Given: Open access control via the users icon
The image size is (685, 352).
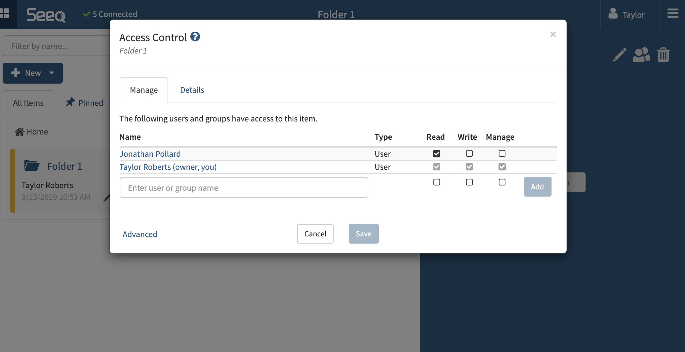Looking at the screenshot, I should point(641,55).
